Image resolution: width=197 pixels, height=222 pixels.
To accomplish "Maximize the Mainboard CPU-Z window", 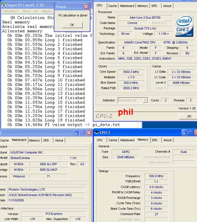I will tap(82, 133).
